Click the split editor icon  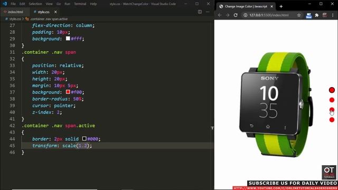click(200, 12)
